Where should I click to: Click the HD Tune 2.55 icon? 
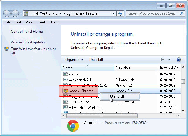66,102
